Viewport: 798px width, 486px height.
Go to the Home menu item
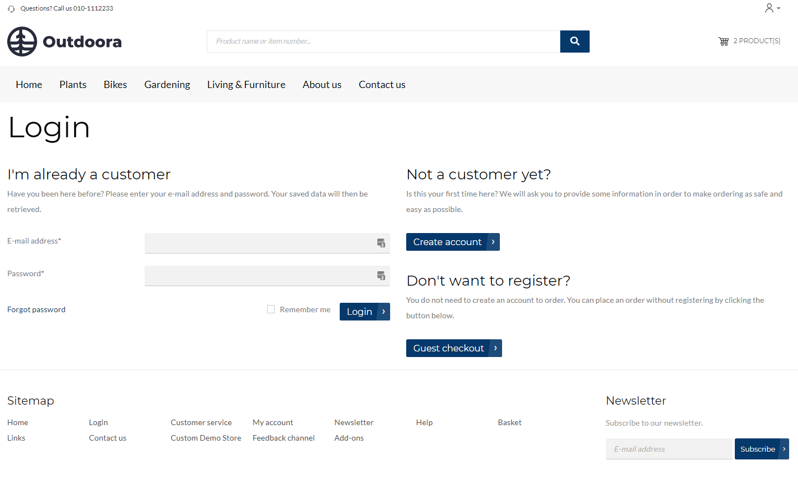pyautogui.click(x=29, y=85)
